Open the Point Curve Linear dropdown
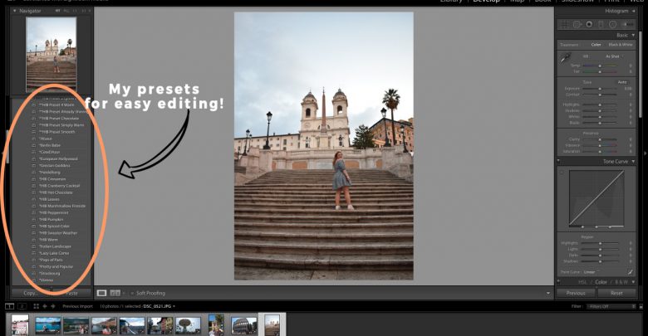Screen dimensions: 648x336 [592, 272]
